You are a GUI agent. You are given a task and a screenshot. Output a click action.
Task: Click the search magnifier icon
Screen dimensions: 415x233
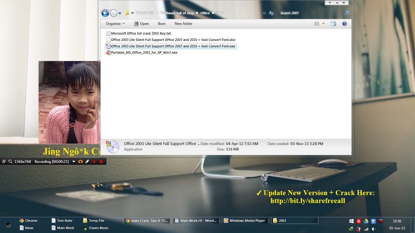(x=347, y=13)
